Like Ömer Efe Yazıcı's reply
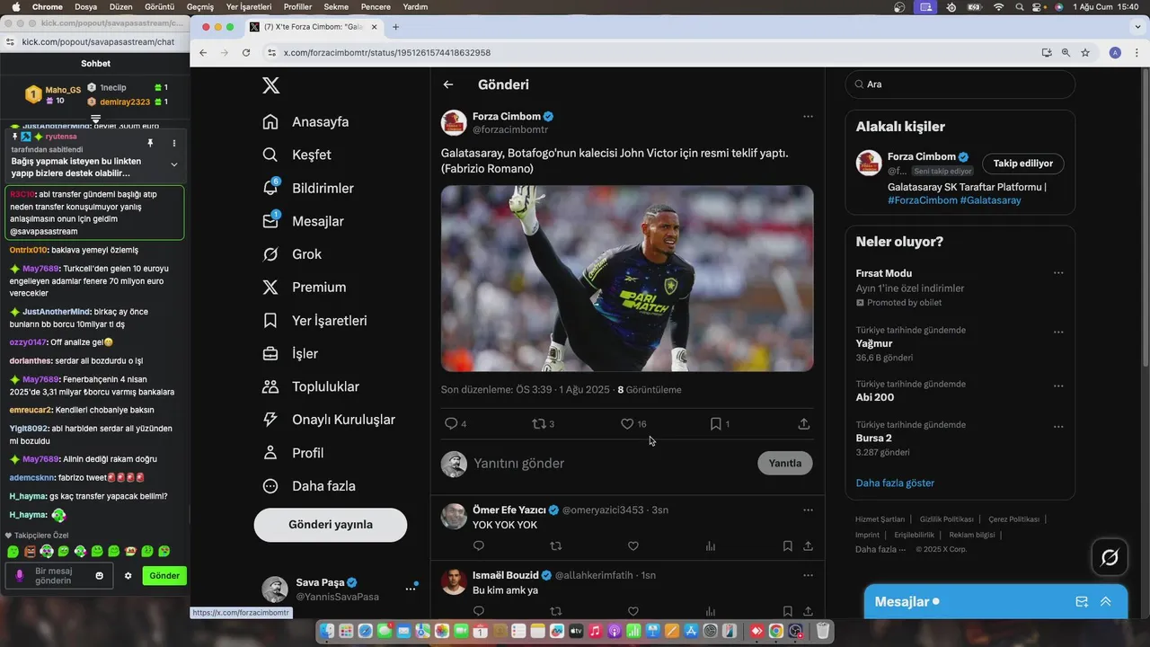Screen dimensions: 1150x647 pos(632,545)
